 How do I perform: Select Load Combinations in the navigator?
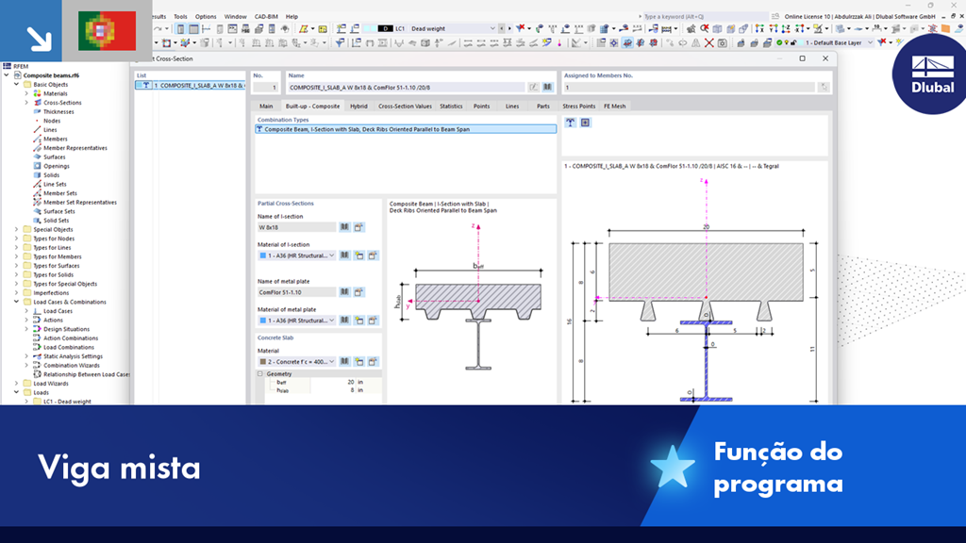tap(68, 347)
